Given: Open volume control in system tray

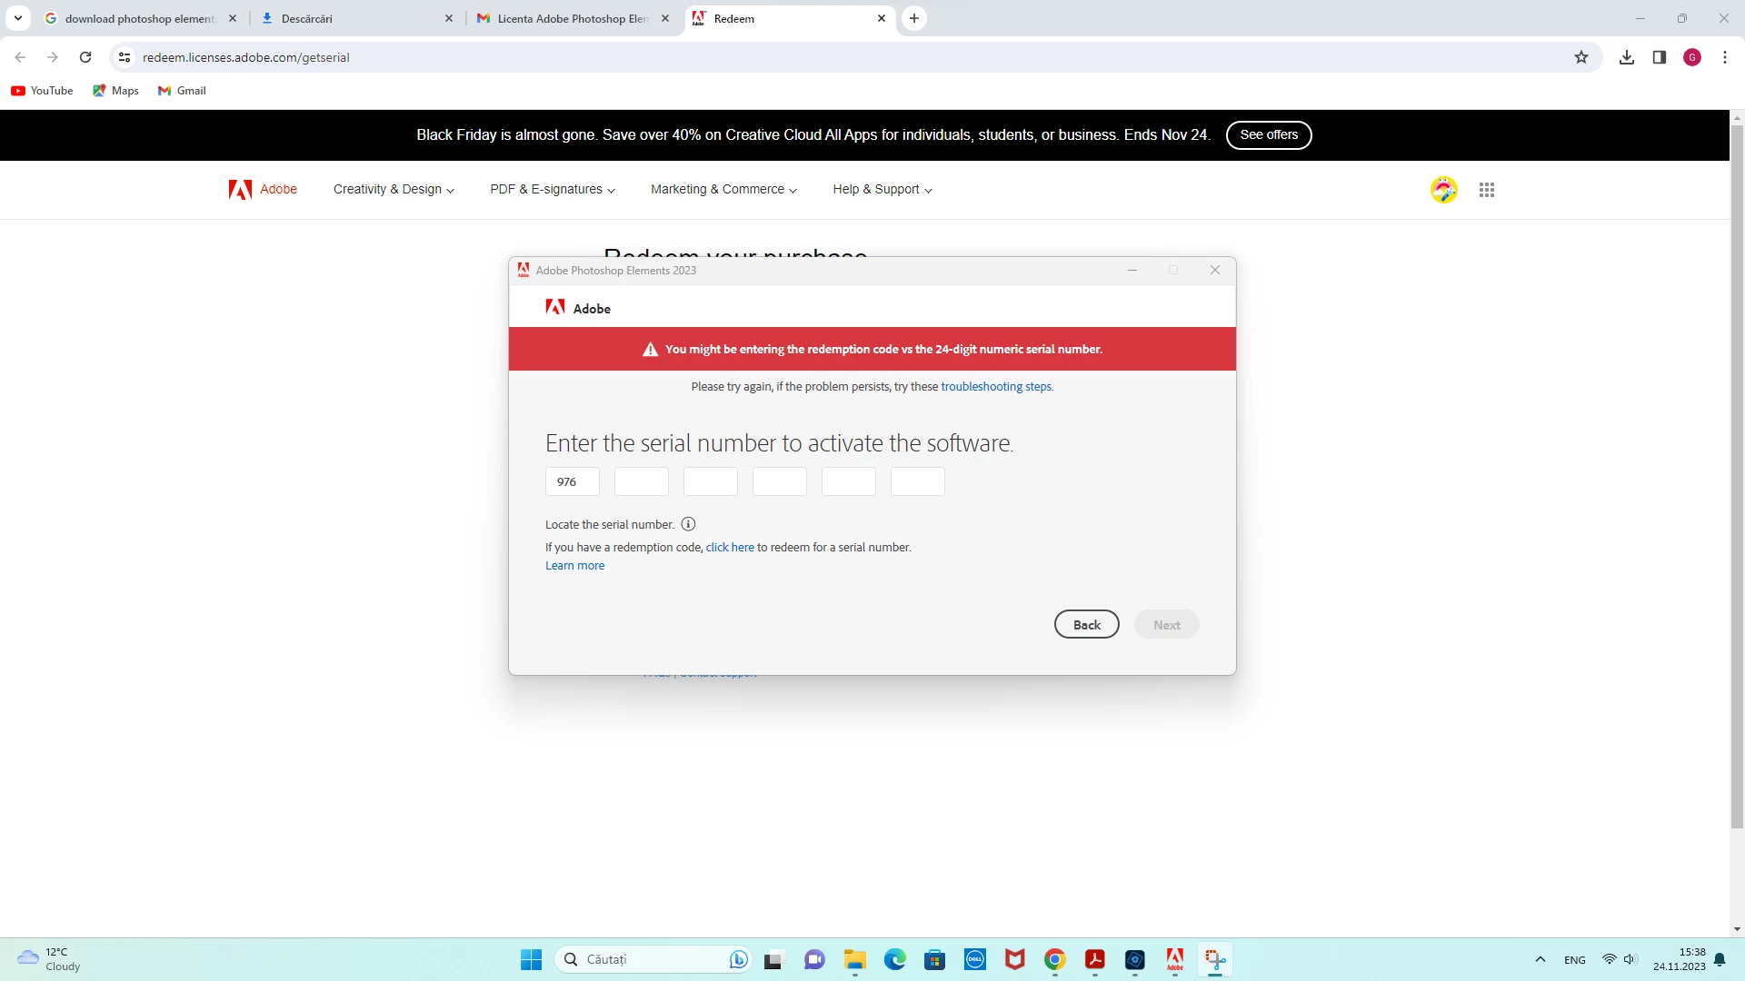Looking at the screenshot, I should pyautogui.click(x=1630, y=959).
